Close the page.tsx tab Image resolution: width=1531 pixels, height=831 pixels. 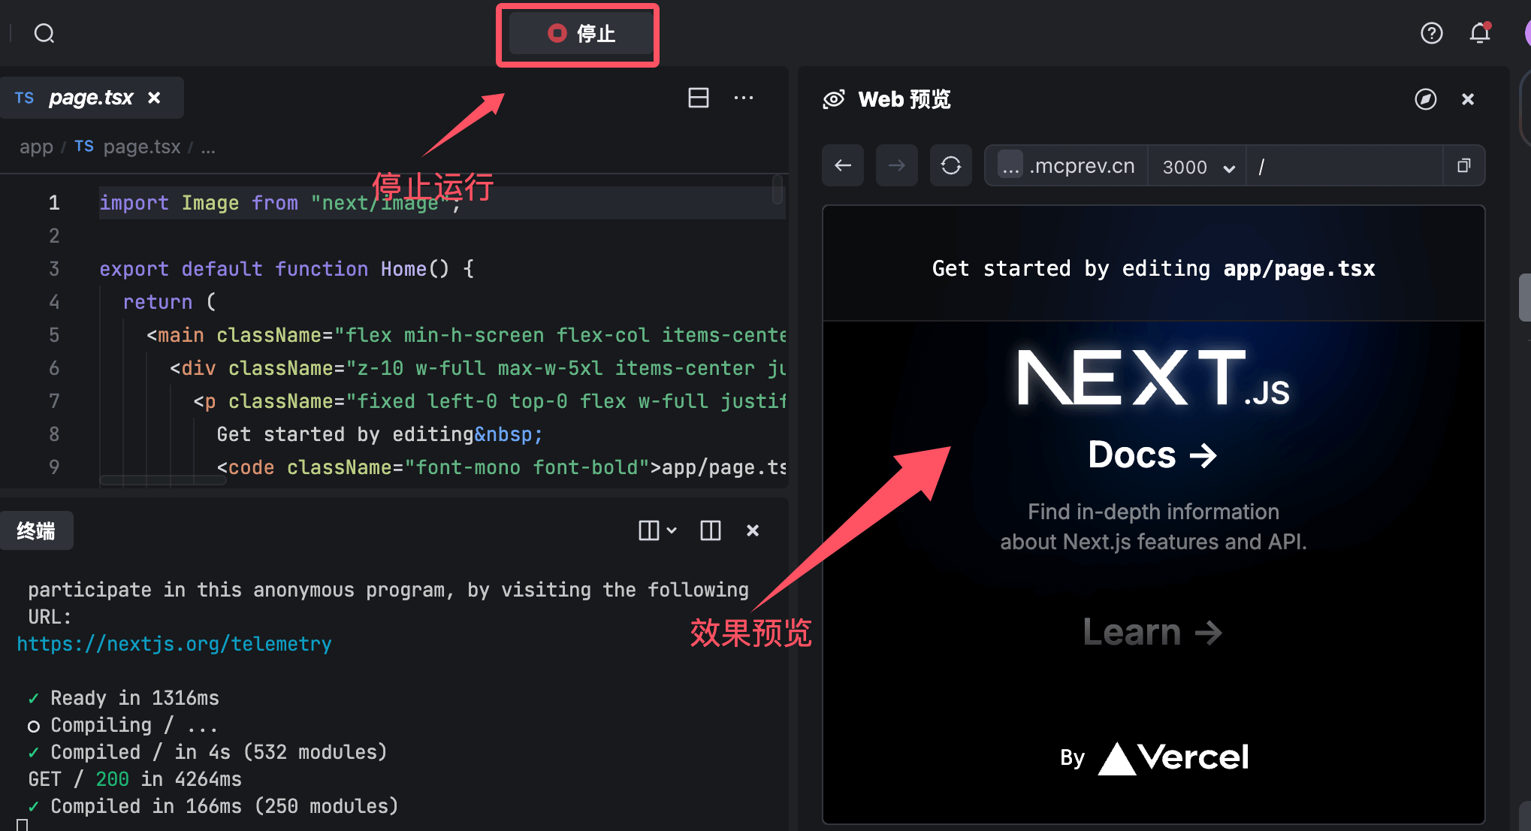click(154, 98)
